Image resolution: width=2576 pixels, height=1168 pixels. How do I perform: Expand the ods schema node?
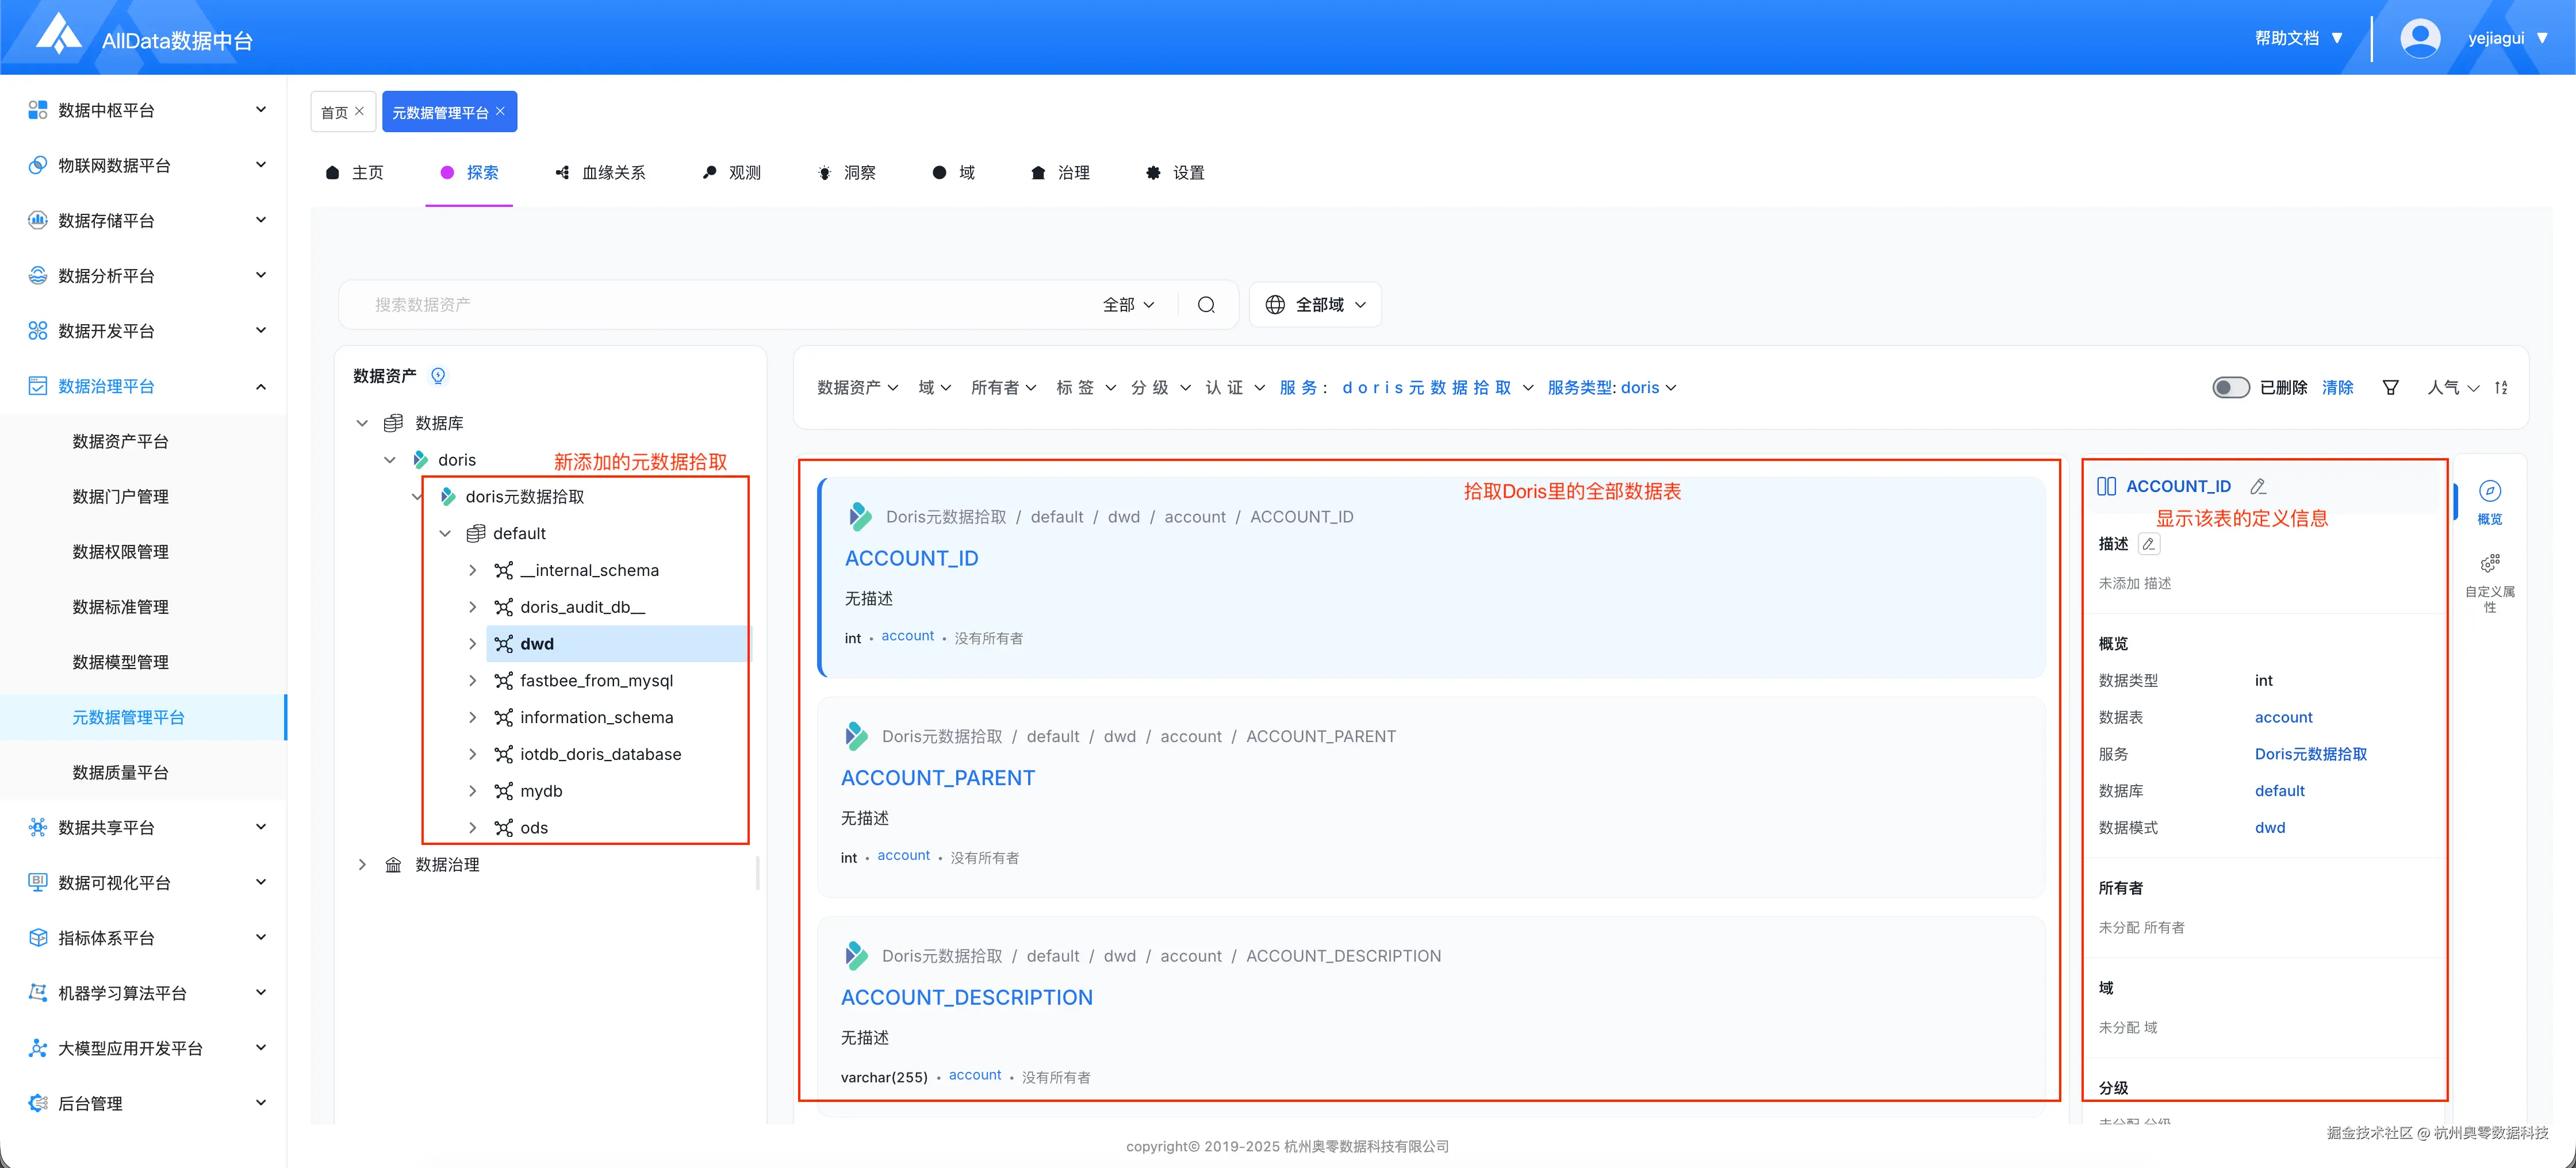[x=473, y=827]
